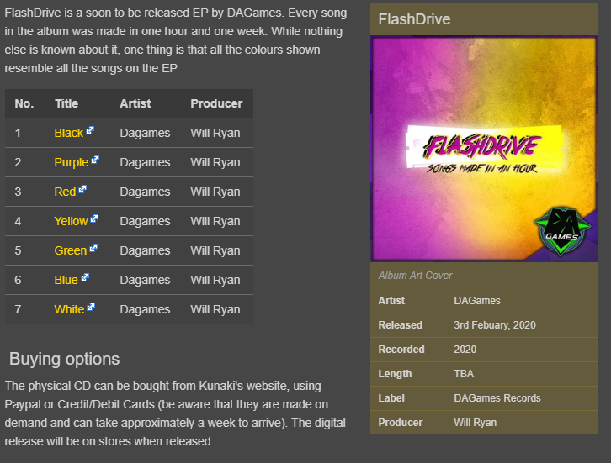Click the 'Artist' table column header
The width and height of the screenshot is (611, 463).
tap(135, 103)
